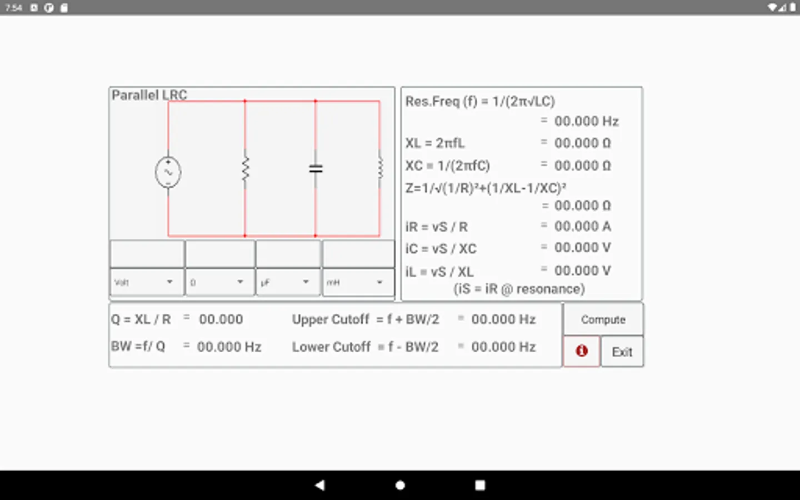Image resolution: width=800 pixels, height=500 pixels.
Task: Click the Upper Cutoff result value
Action: pos(504,319)
